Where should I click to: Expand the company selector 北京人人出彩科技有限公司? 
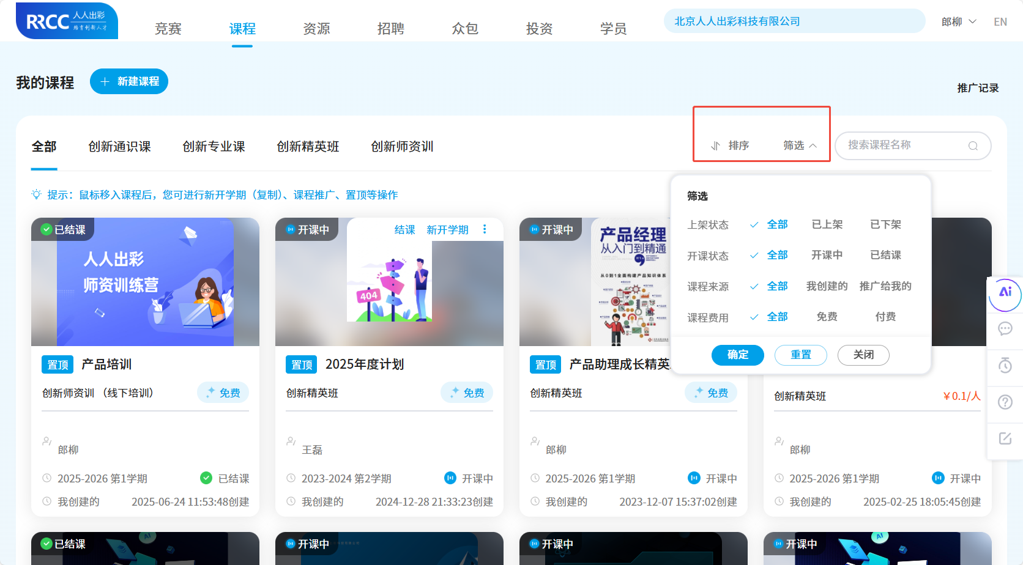click(794, 20)
